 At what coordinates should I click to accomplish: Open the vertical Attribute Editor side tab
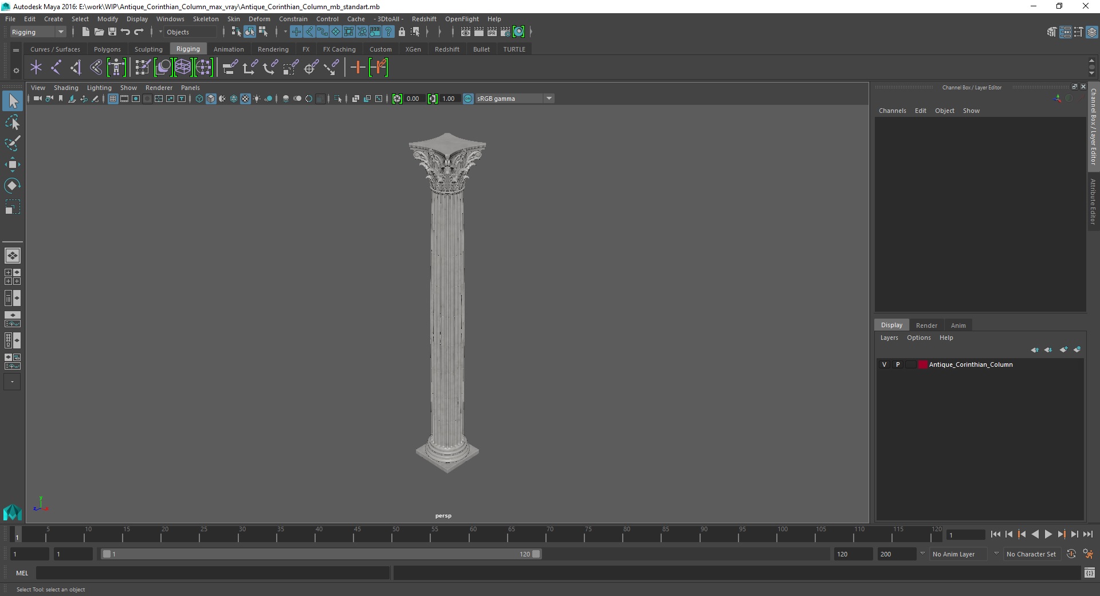tap(1093, 201)
